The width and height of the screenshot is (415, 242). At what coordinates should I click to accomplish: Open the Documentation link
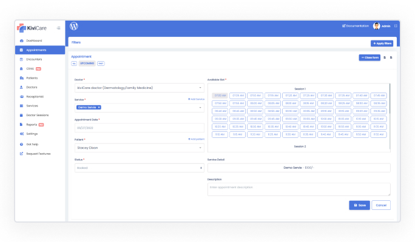click(356, 26)
